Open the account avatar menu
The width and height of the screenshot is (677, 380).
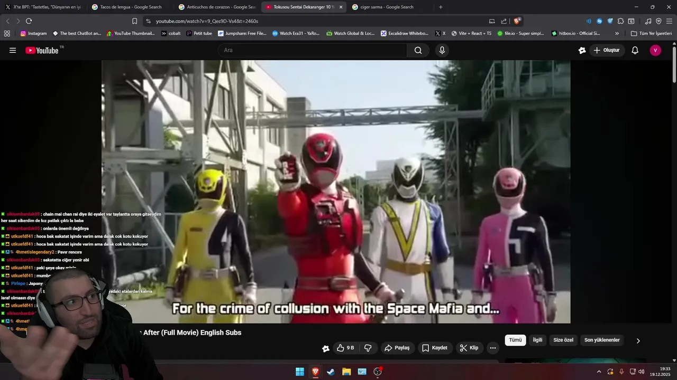point(655,50)
